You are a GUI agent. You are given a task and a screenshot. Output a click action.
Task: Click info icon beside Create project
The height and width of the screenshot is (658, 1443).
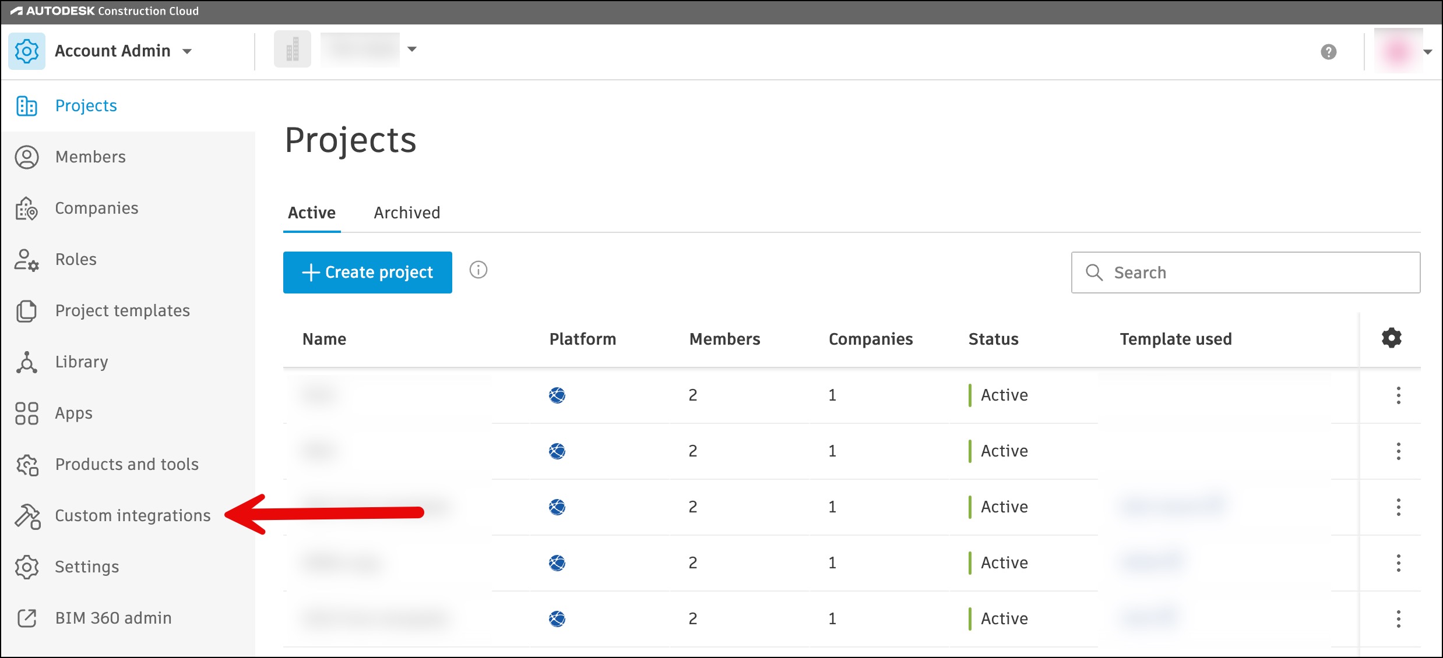[478, 270]
